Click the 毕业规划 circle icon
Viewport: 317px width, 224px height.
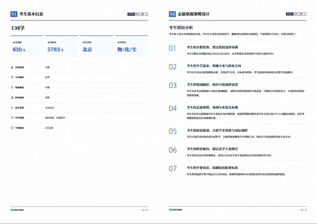12,118
